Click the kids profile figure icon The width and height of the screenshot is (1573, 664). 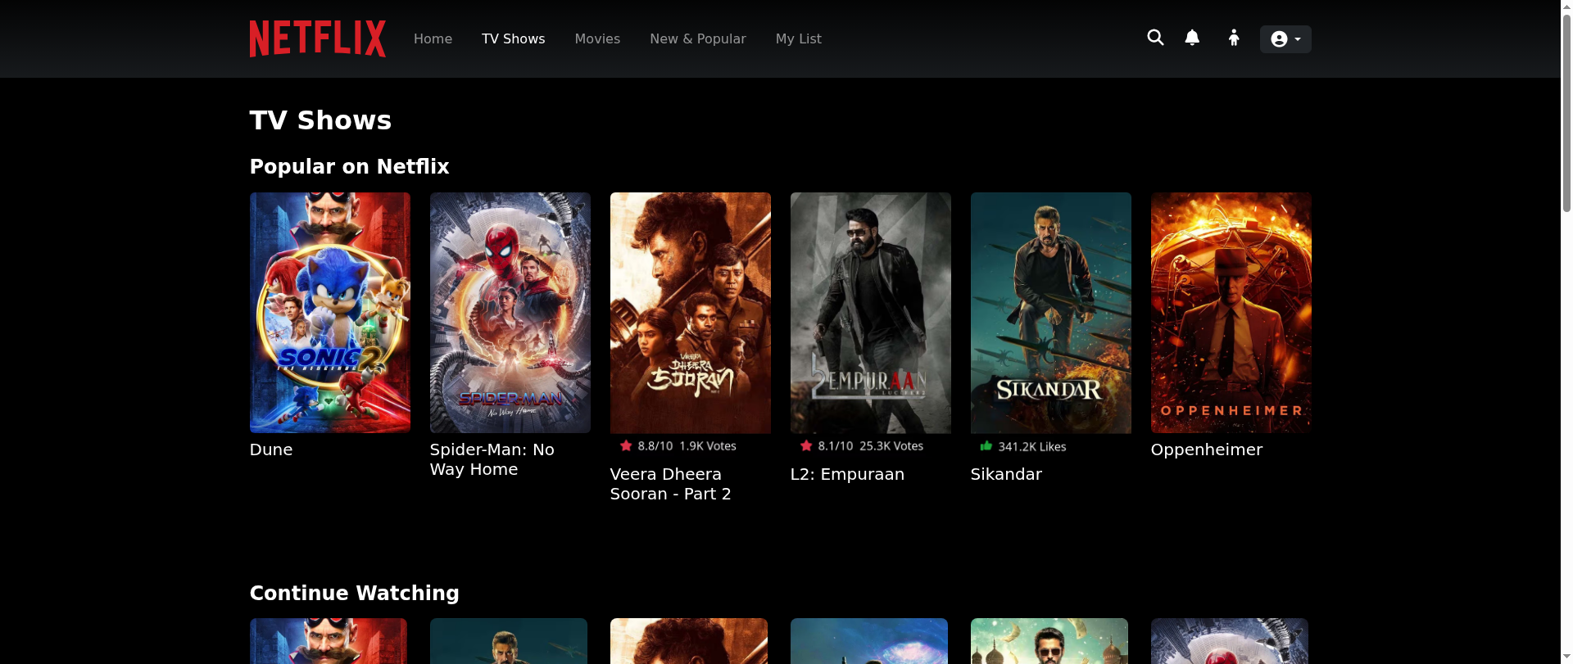(x=1234, y=38)
